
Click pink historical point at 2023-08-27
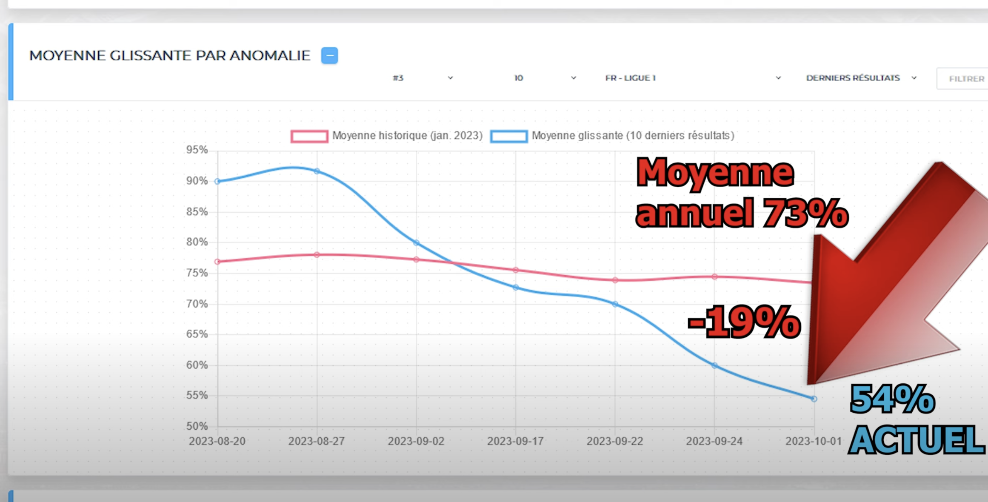pyautogui.click(x=317, y=255)
